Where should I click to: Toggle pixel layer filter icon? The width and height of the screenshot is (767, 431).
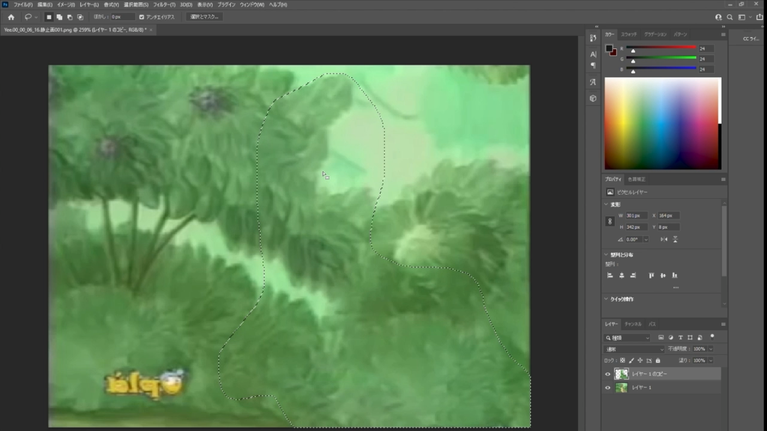click(661, 338)
